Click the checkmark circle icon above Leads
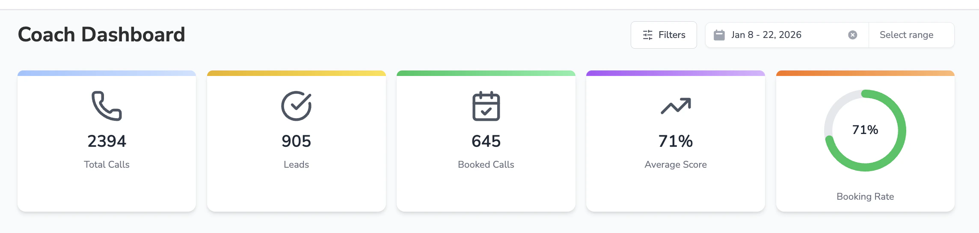Image resolution: width=979 pixels, height=233 pixels. click(x=296, y=106)
